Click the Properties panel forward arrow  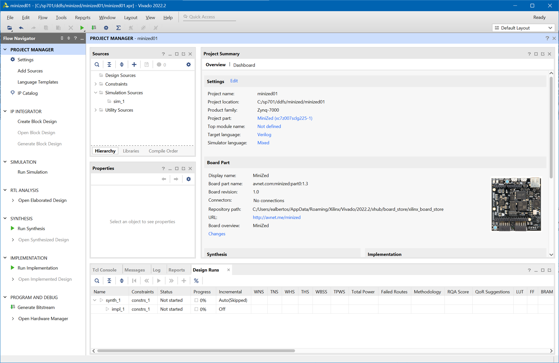point(176,179)
